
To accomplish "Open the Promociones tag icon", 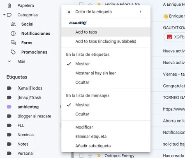I will tap(13, 52).
